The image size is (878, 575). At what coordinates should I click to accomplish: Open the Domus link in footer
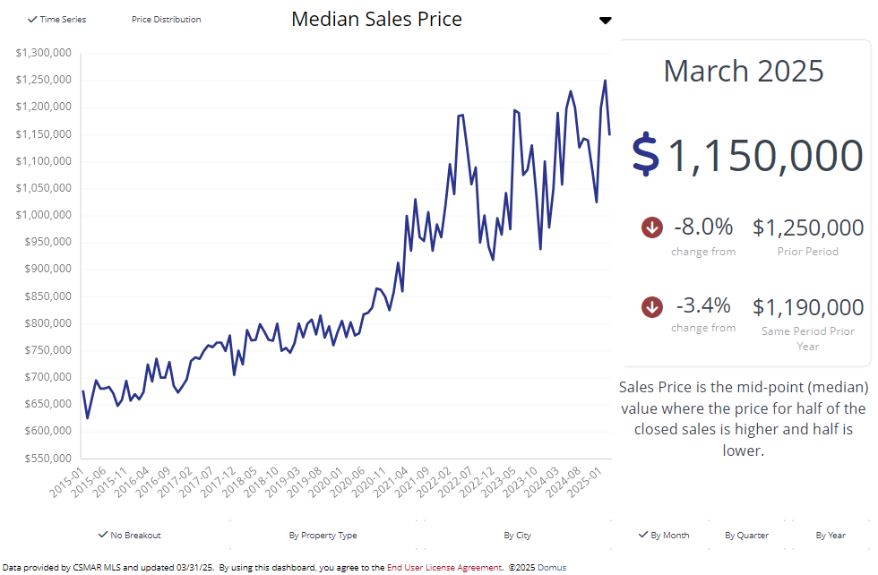click(x=552, y=567)
